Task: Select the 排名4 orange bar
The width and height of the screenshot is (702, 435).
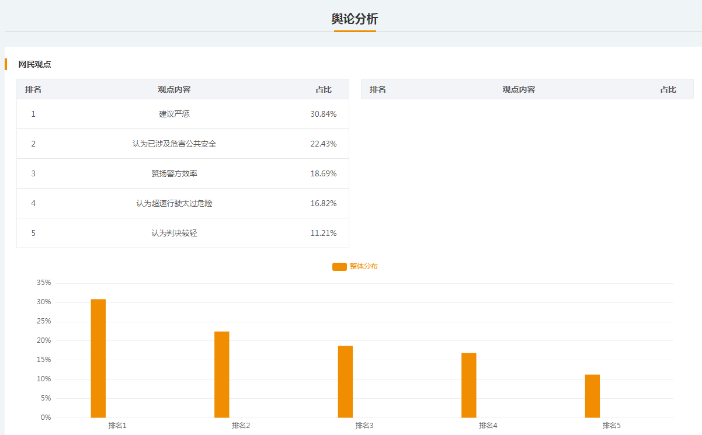Action: click(x=469, y=385)
